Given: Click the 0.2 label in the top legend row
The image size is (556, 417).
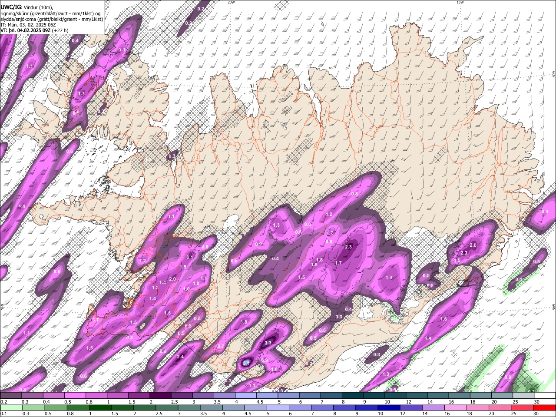Looking at the screenshot, I should pos(3,402).
